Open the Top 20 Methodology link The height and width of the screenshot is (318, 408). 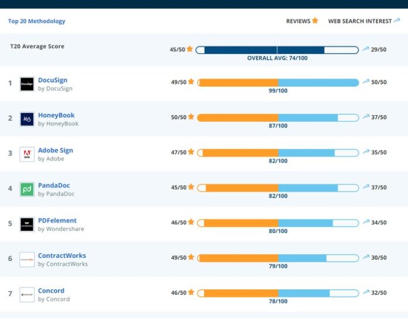[37, 21]
